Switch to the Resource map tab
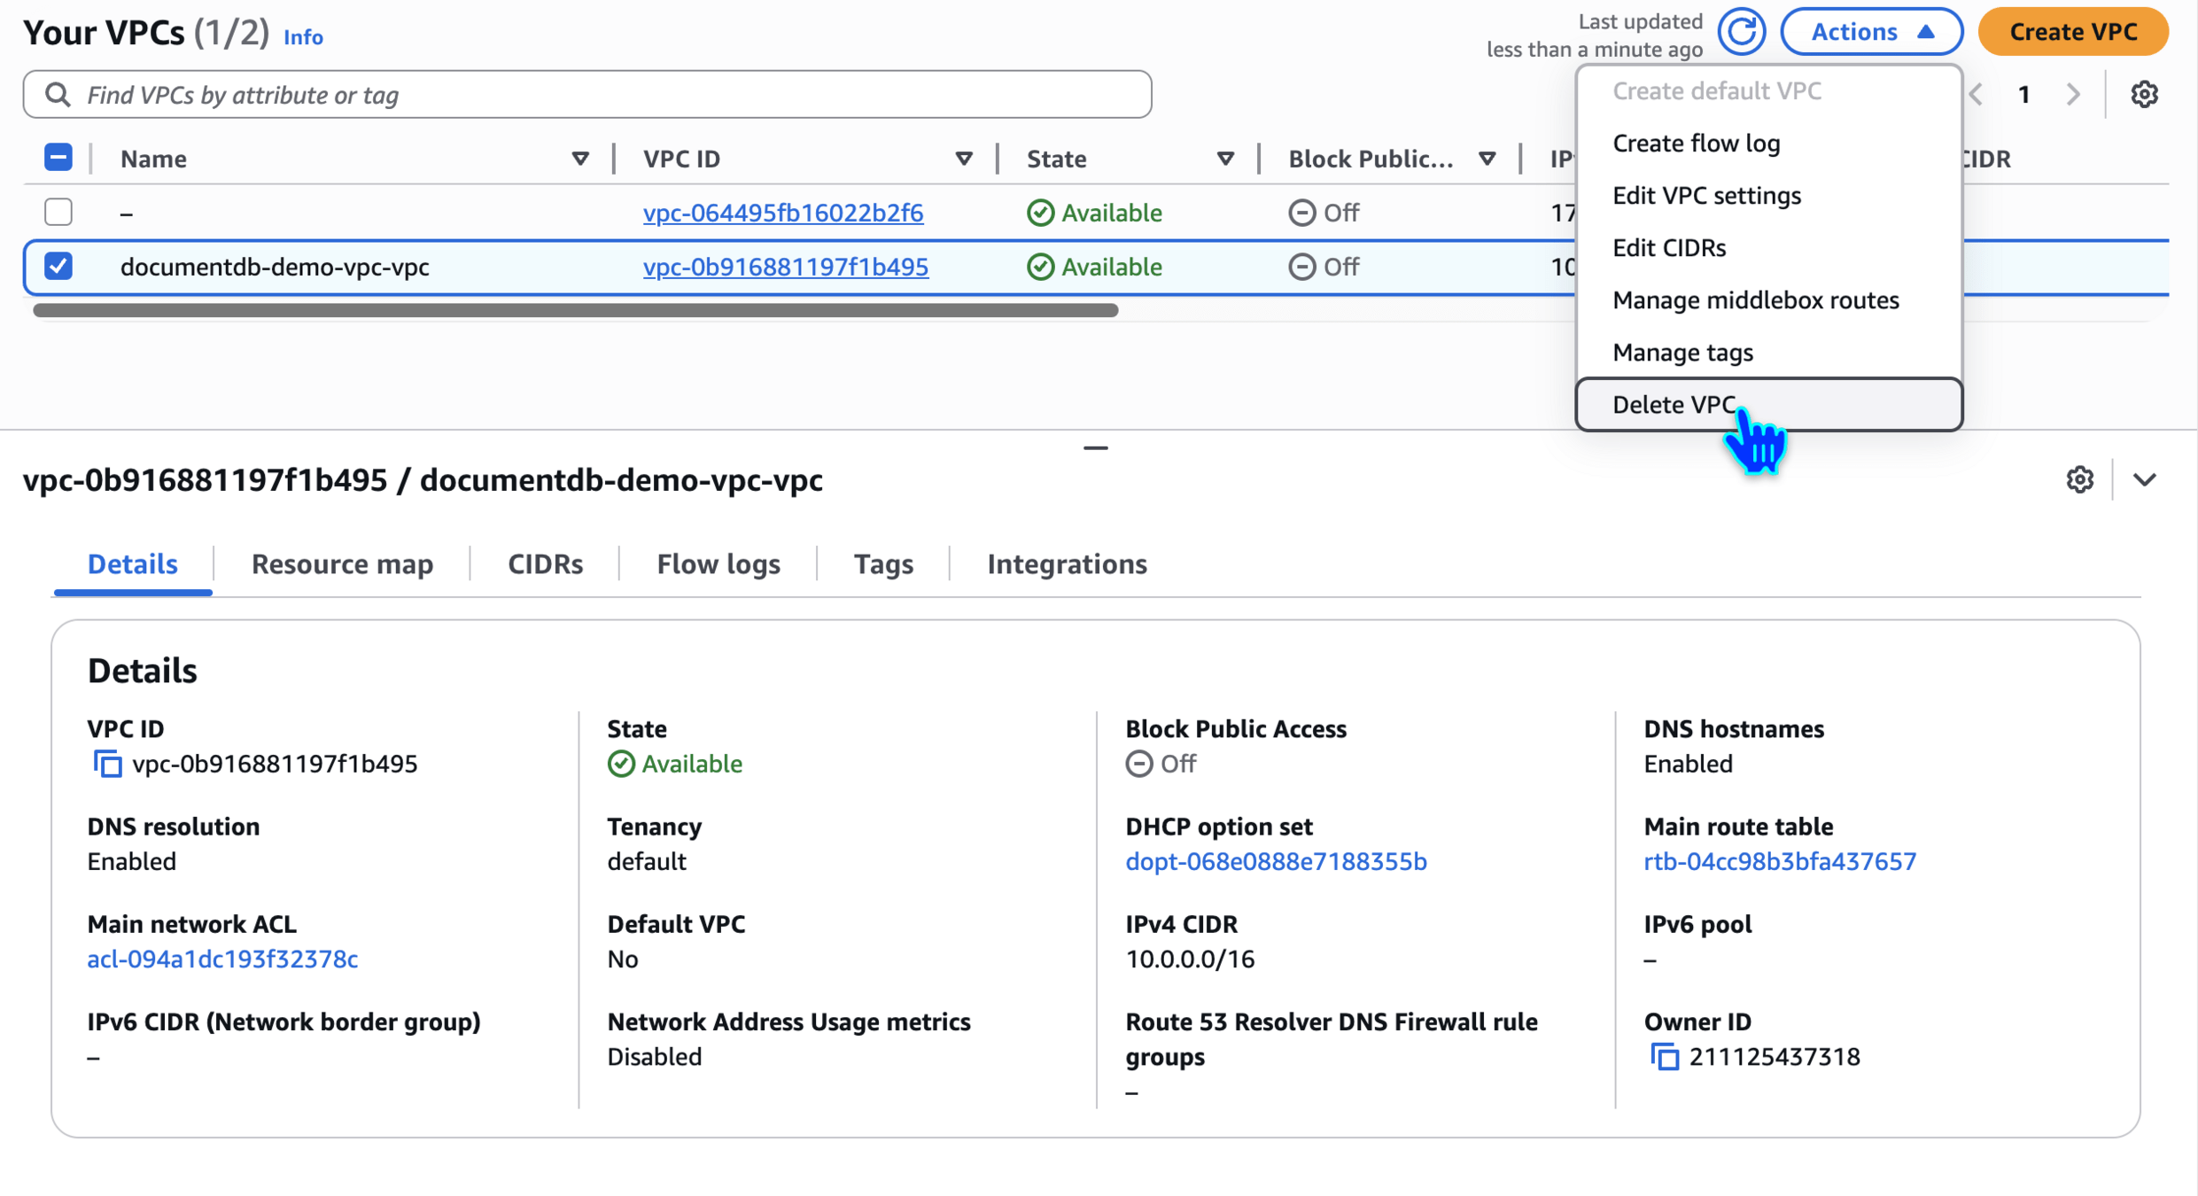The image size is (2198, 1196). tap(342, 564)
